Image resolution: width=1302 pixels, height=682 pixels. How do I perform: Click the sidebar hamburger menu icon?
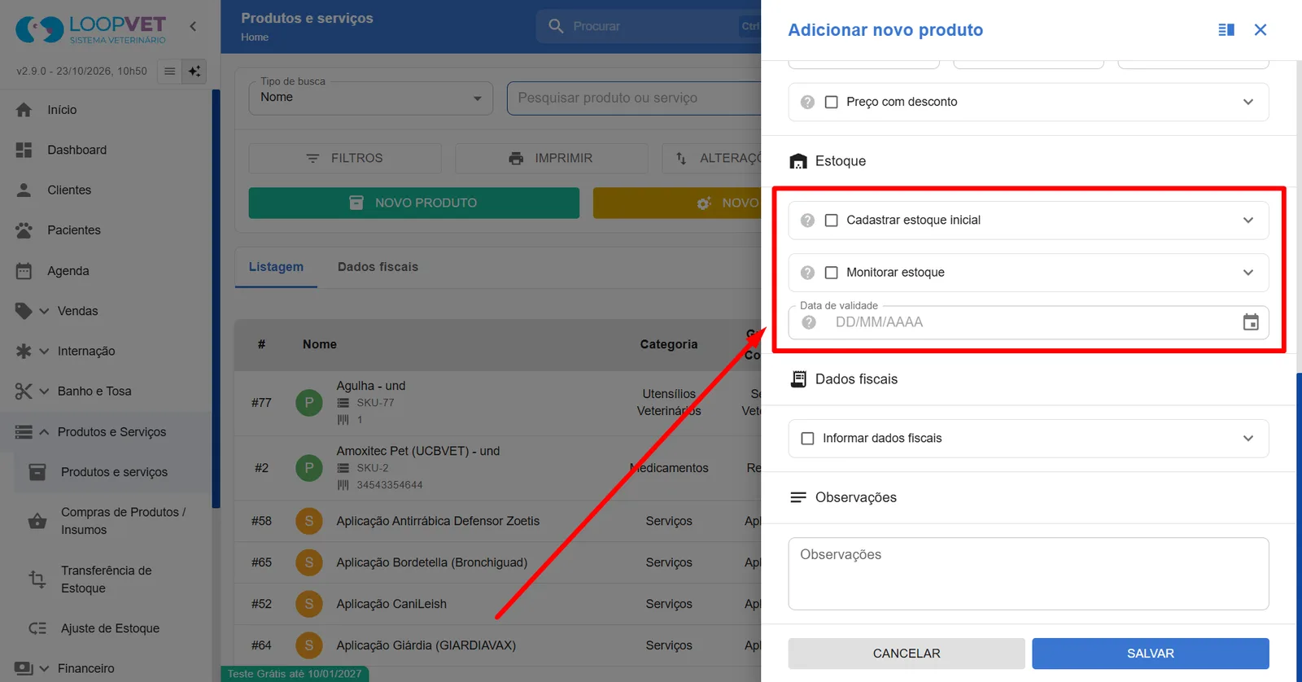point(169,71)
